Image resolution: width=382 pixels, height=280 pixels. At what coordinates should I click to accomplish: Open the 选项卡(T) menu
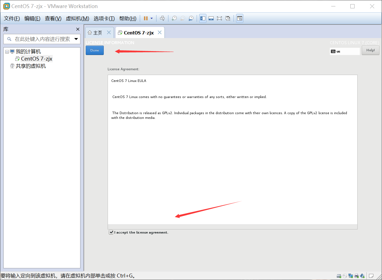click(x=104, y=19)
